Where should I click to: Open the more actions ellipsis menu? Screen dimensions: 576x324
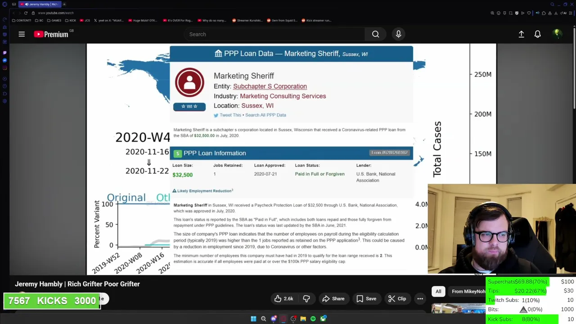pyautogui.click(x=420, y=299)
